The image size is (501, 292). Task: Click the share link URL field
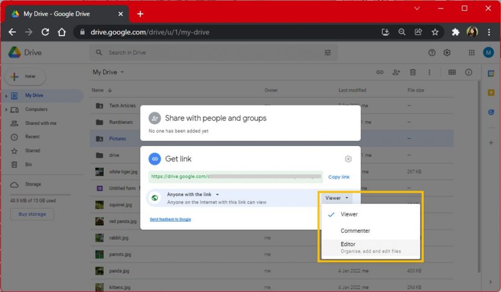(x=236, y=177)
